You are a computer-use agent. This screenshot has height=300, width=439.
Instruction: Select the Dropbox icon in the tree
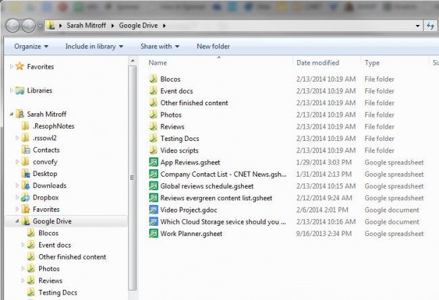click(26, 198)
